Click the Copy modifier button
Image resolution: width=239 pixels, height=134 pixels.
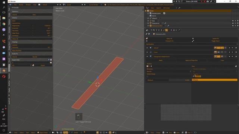[222, 60]
